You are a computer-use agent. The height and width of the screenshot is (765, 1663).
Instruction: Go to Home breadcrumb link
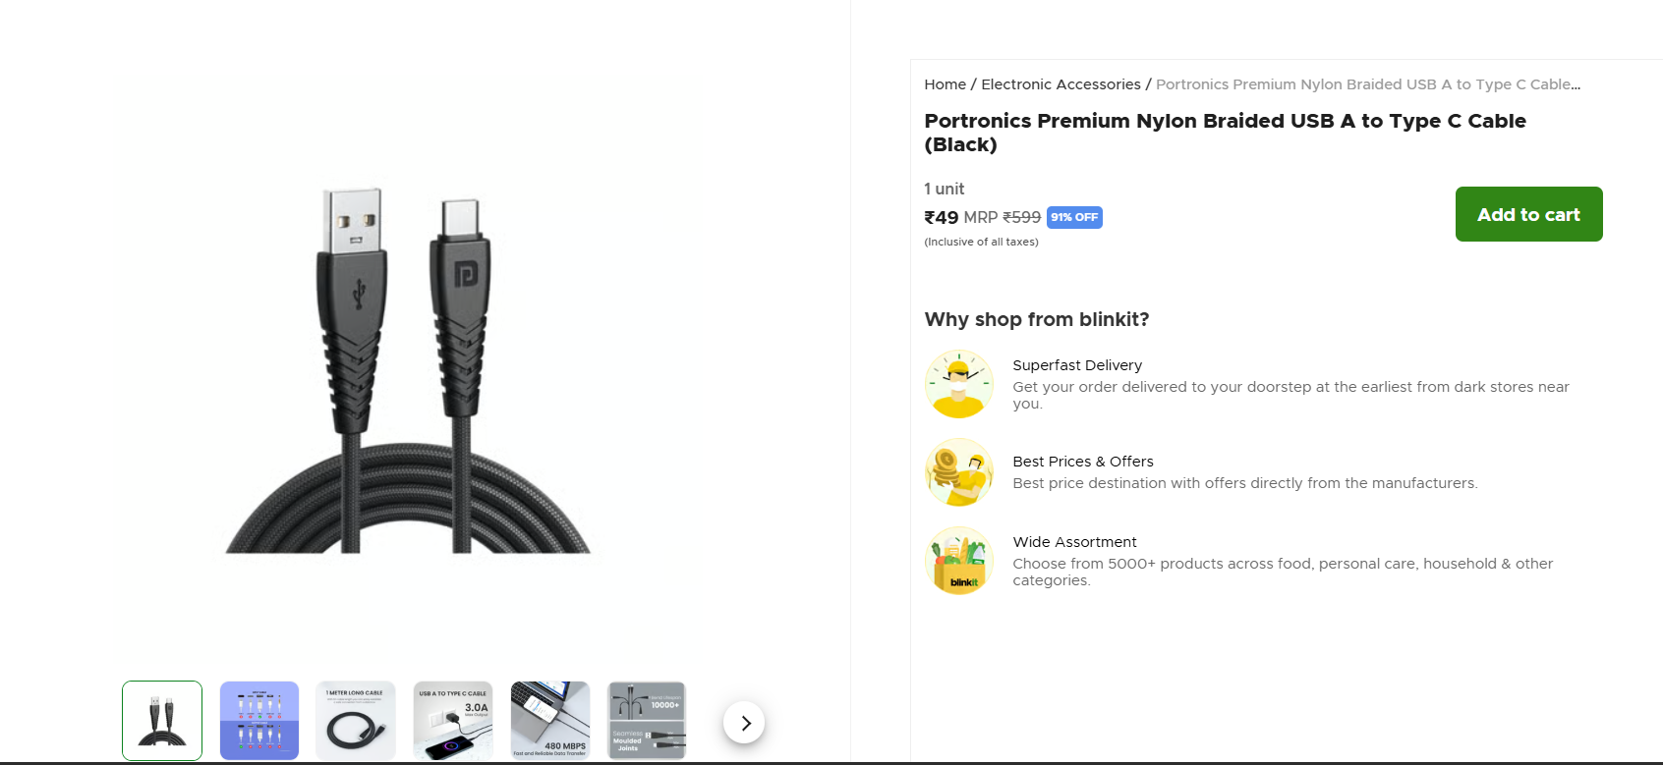point(945,84)
